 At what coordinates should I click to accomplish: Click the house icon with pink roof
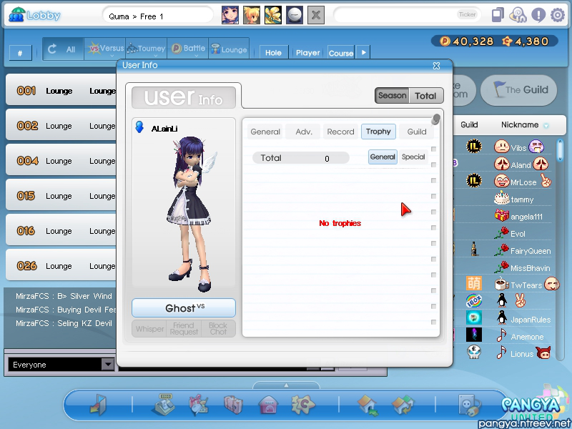pos(267,406)
